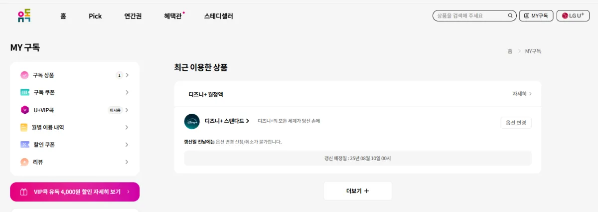
Task: Click the 구독 쿠폰 ticket icon
Action: pyautogui.click(x=24, y=92)
